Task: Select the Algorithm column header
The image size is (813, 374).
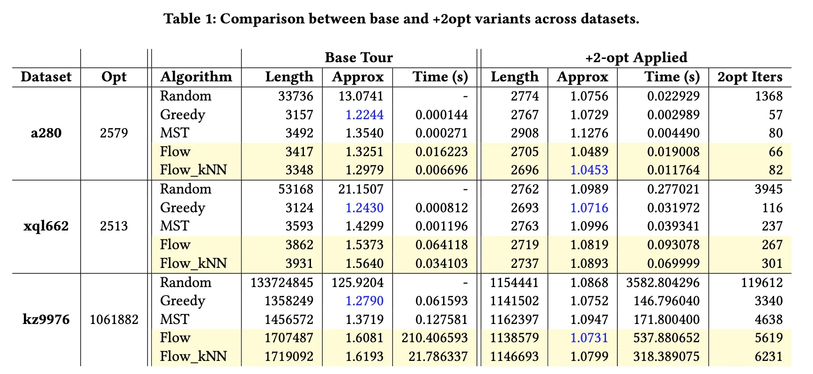Action: tap(196, 77)
